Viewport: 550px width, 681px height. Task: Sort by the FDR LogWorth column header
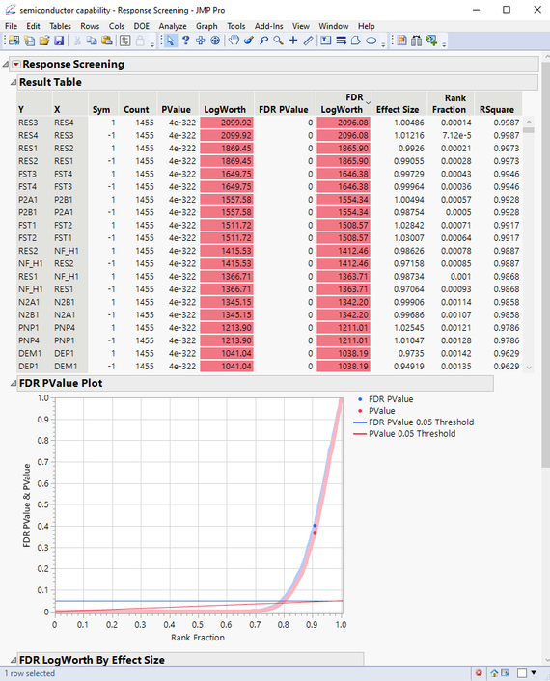(x=342, y=104)
